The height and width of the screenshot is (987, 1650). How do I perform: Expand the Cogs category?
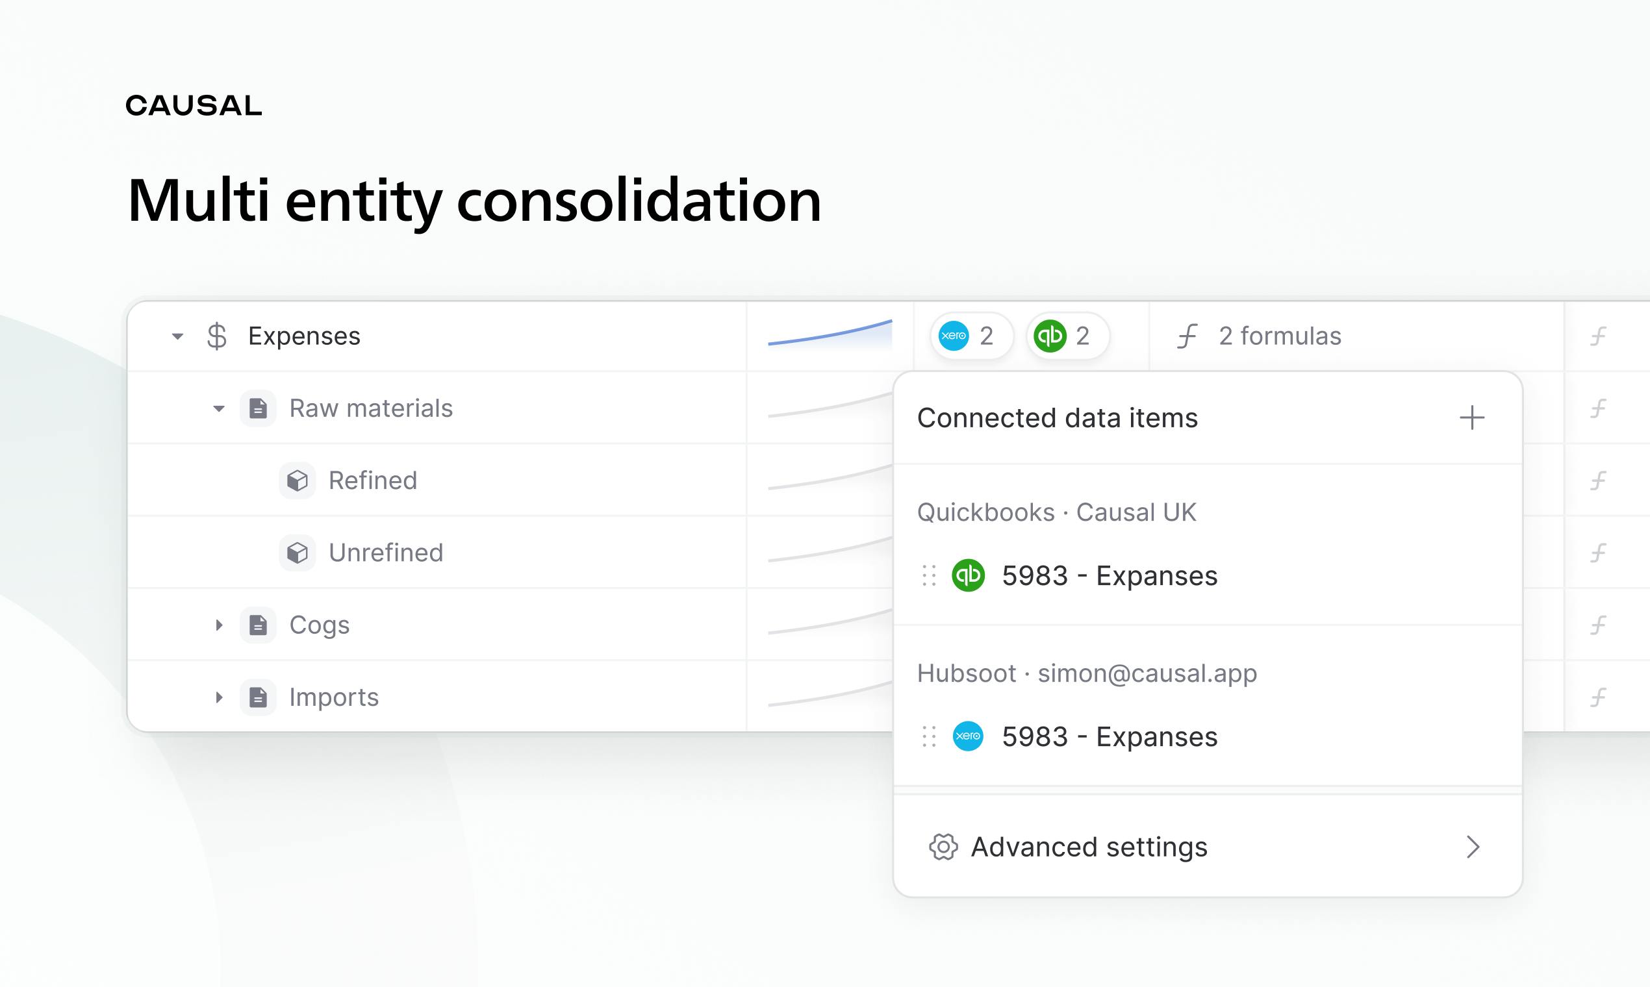coord(219,625)
